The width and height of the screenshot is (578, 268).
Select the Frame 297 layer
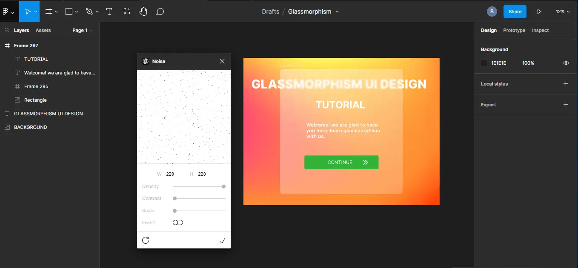49,46
